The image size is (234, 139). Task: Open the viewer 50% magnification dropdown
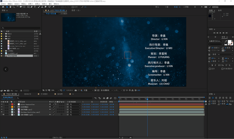point(55,90)
